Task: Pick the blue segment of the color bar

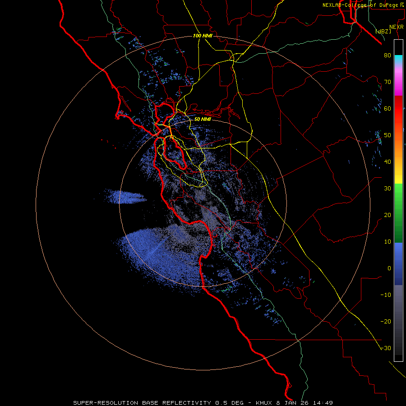Action: 398,263
